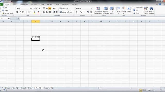The width and height of the screenshot is (165, 92).
Task: Switch to the Insert ribbon tab
Action: click(x=14, y=4)
